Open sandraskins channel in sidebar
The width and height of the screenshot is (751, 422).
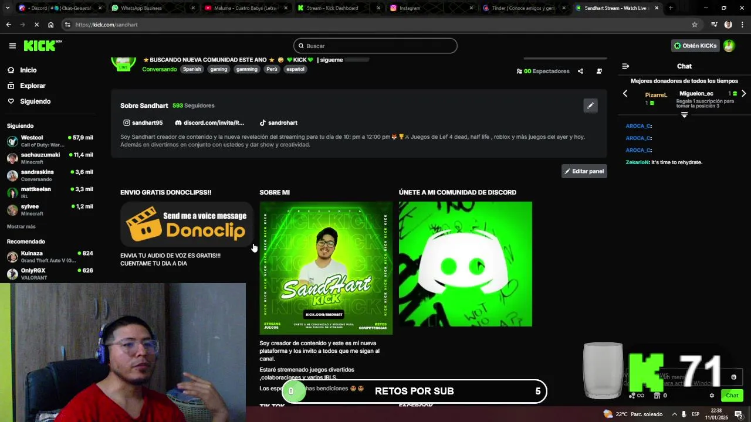50,175
